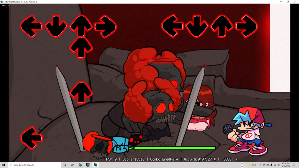This screenshot has width=299, height=168.
Task: Expand the hidden system tray icons
Action: click(x=260, y=165)
